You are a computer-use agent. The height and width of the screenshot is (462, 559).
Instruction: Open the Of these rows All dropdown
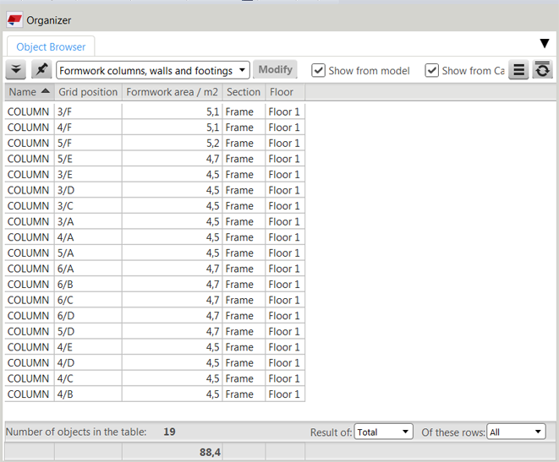pyautogui.click(x=516, y=432)
